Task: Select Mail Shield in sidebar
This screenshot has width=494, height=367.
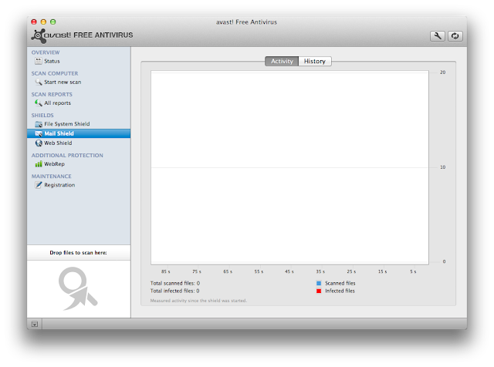Action: tap(79, 133)
